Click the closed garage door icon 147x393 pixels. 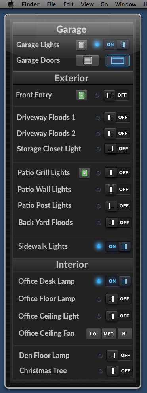(88, 60)
